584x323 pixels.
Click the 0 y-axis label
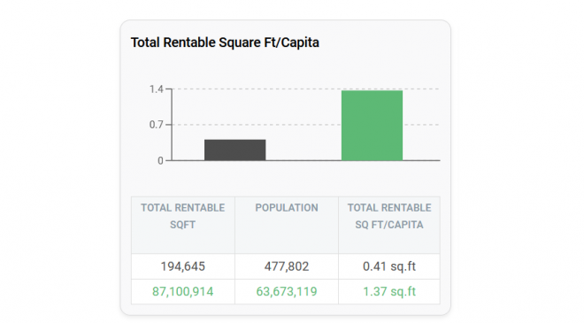pos(160,160)
